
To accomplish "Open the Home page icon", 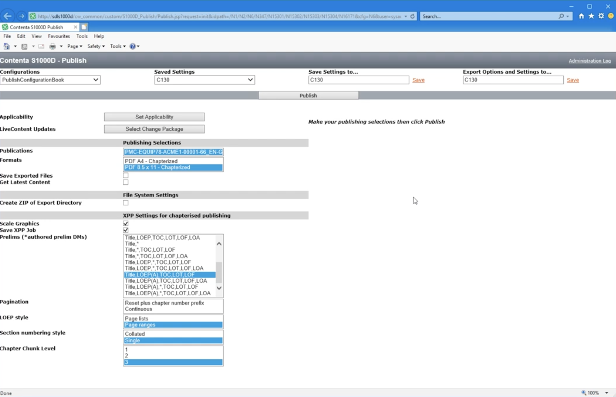I will (x=581, y=16).
